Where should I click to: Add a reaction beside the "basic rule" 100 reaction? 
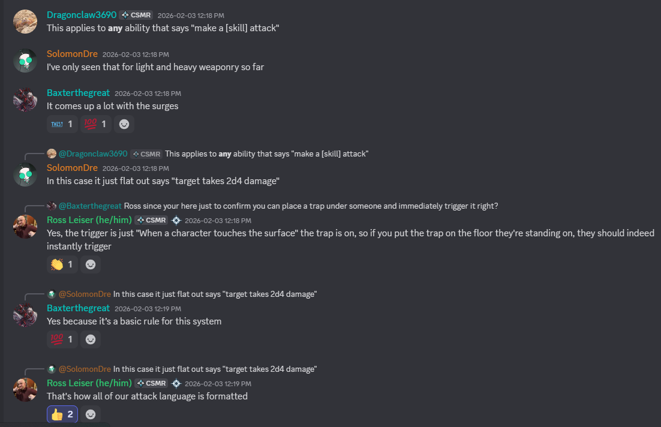pos(91,339)
